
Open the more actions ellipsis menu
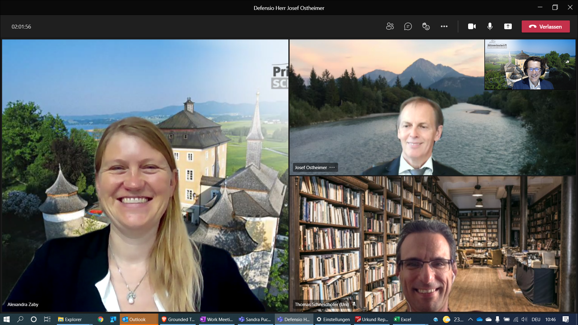coord(444,26)
